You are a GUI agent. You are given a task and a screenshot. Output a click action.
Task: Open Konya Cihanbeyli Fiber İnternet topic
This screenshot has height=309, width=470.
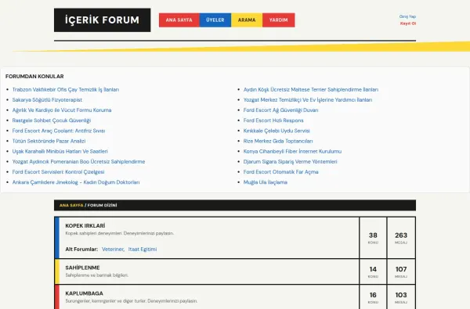[292, 152]
